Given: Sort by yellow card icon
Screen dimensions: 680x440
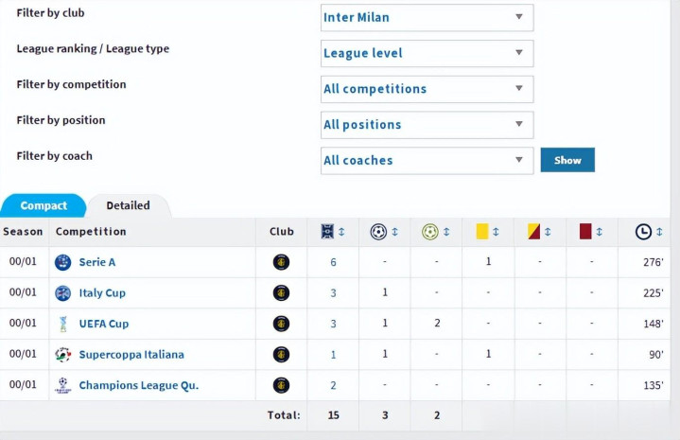Looking at the screenshot, I should 481,231.
